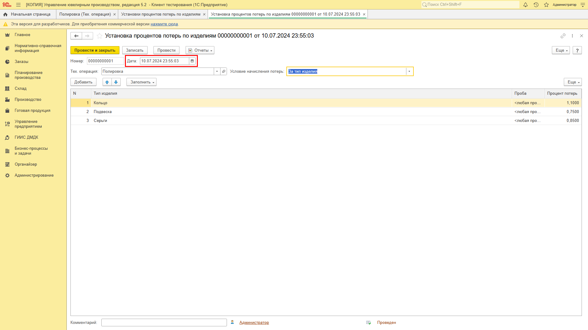Click percent value 1,1000
Screen dimensions: 588x330
point(573,103)
